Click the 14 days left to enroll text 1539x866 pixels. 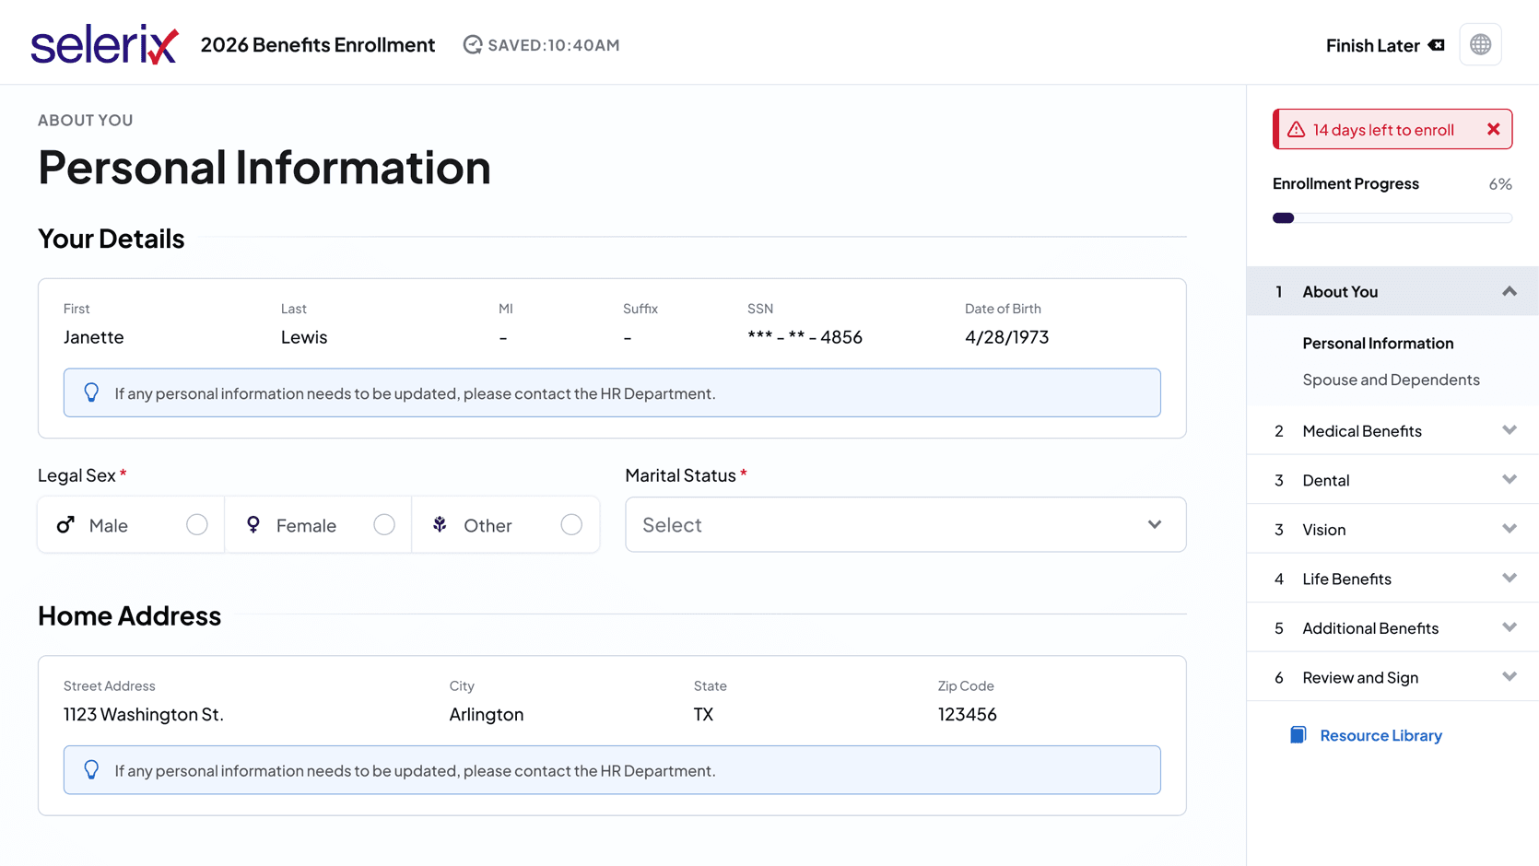point(1383,130)
